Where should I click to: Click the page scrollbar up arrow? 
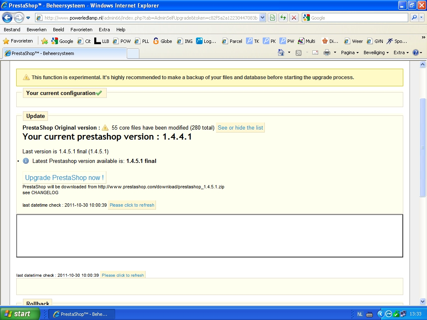tap(423, 65)
